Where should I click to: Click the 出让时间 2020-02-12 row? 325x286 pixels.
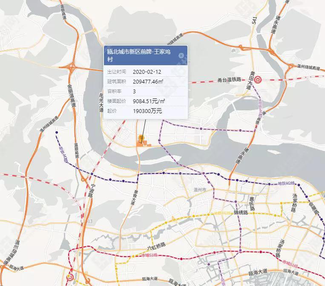[x=145, y=72]
